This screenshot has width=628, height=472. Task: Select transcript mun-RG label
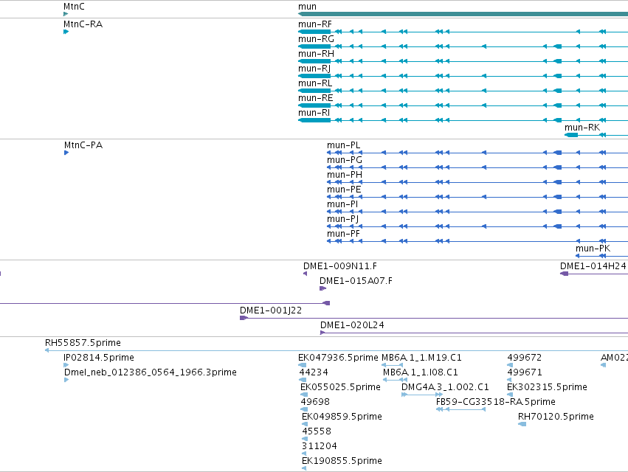[316, 39]
